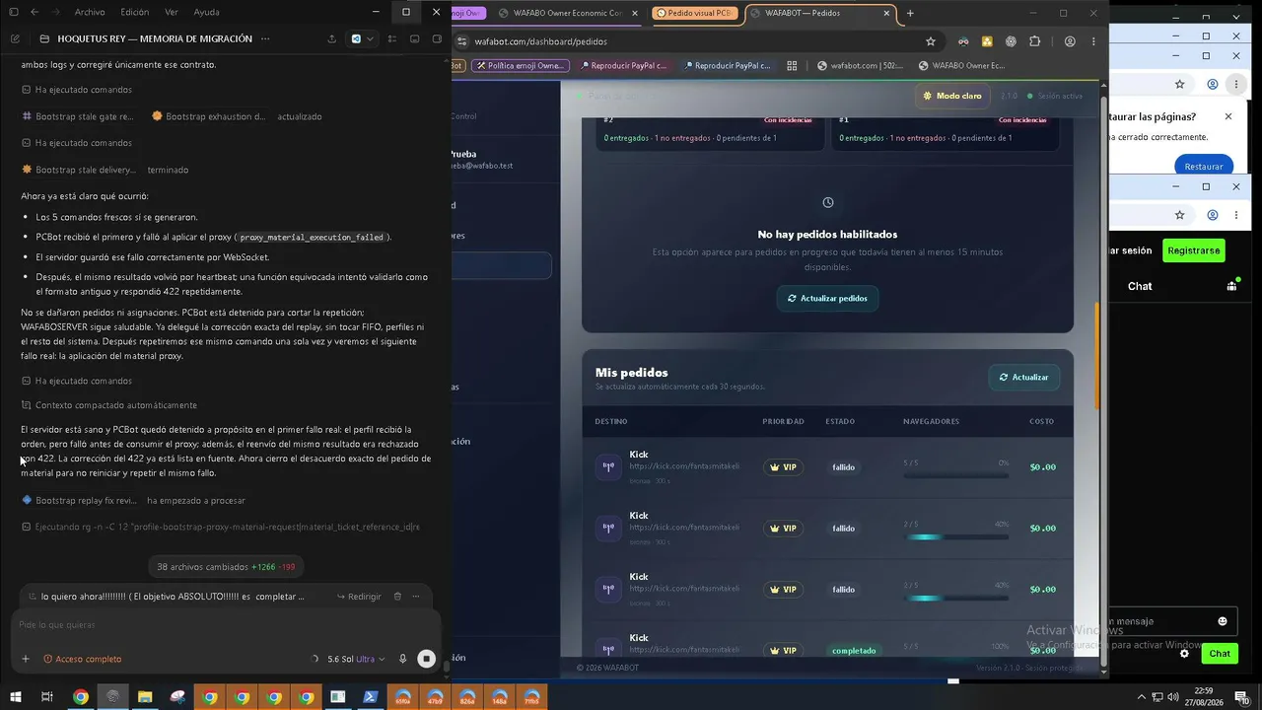Open the 'wafabot.com | 502:...' bookmark
The height and width of the screenshot is (710, 1262).
861,66
